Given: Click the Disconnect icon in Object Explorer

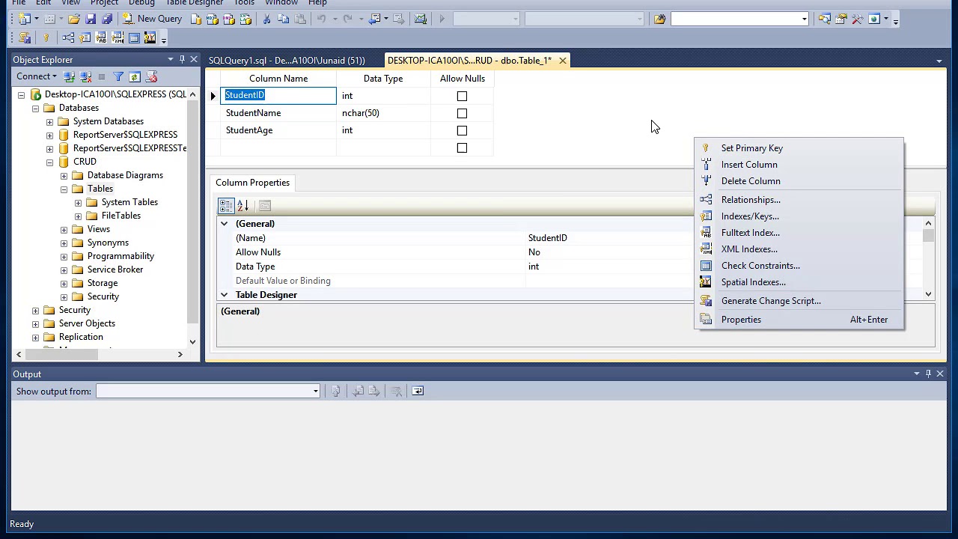Looking at the screenshot, I should 86,76.
